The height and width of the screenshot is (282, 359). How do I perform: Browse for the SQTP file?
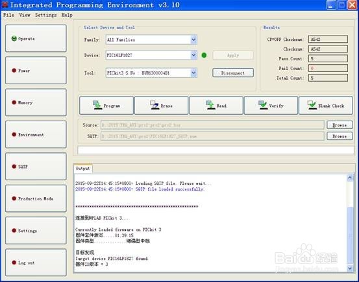pyautogui.click(x=340, y=136)
